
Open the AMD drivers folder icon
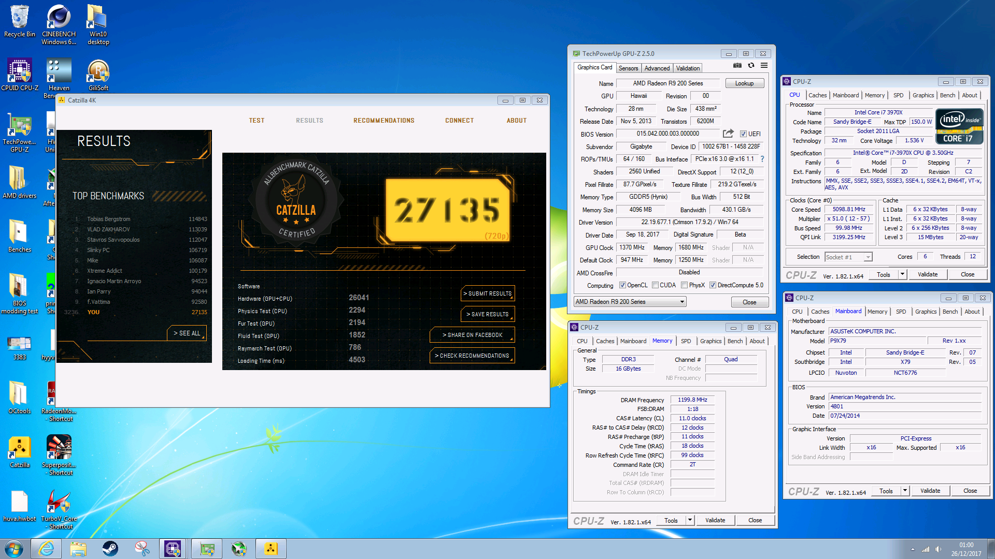point(20,182)
